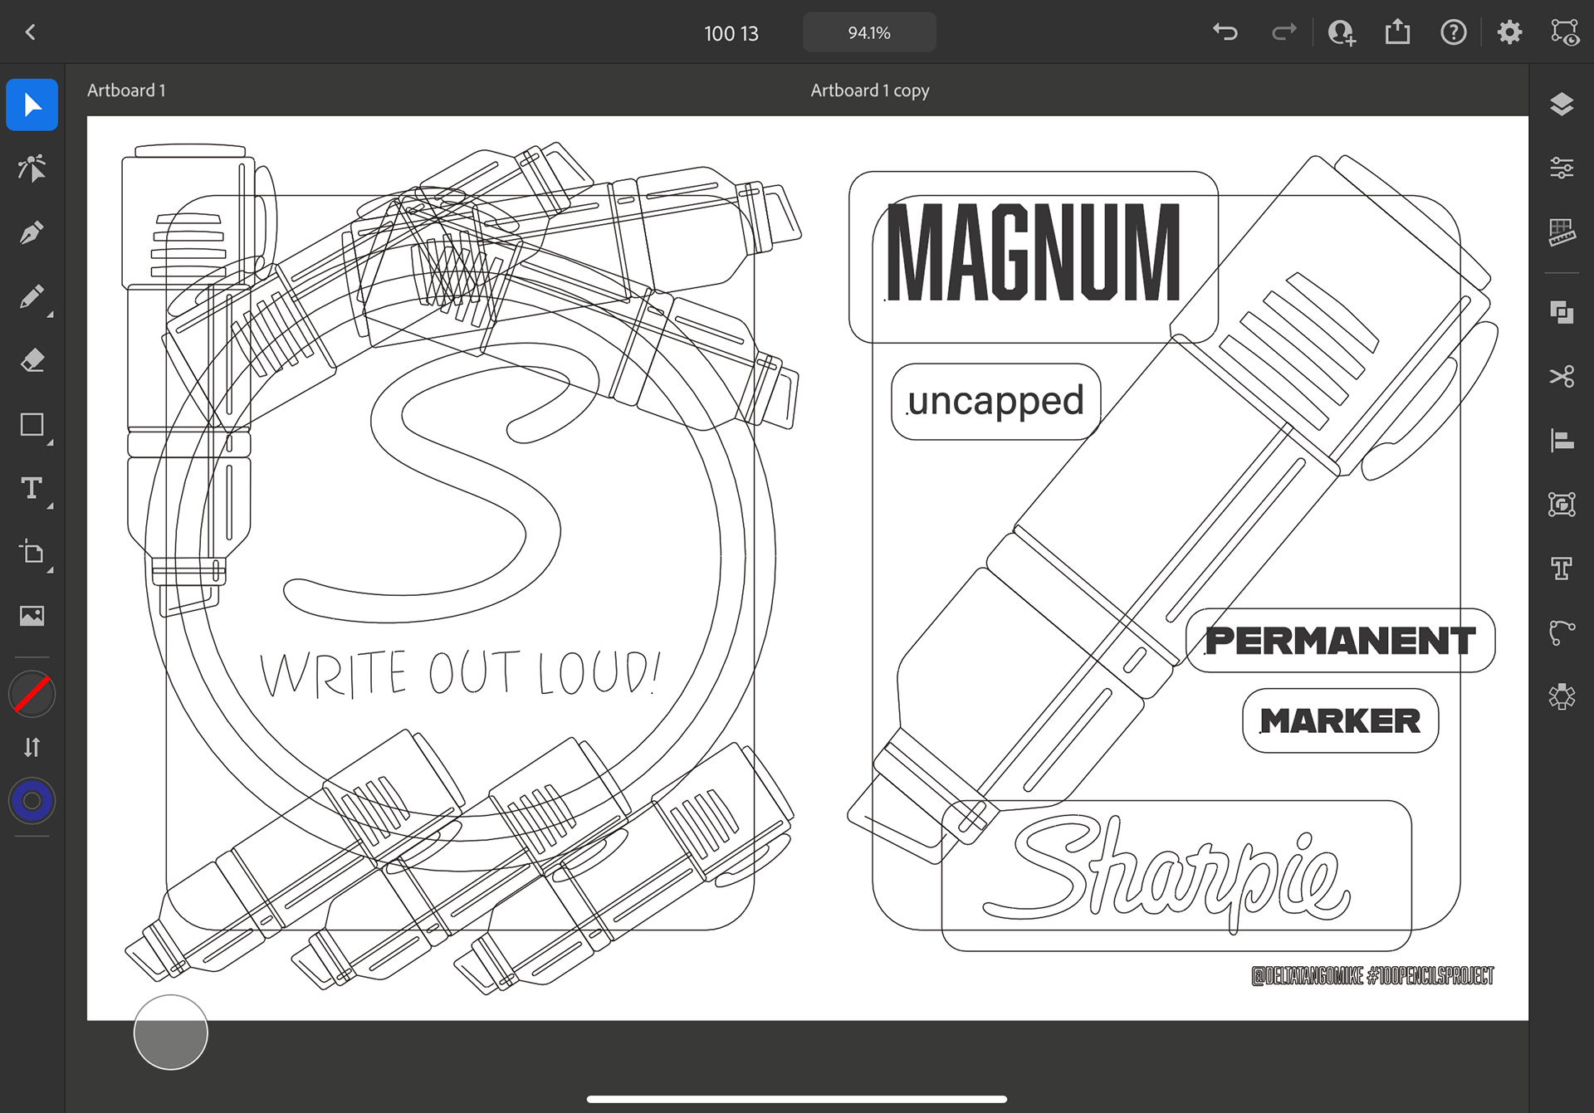Select the MAGNUM text on artboard
The width and height of the screenshot is (1594, 1113).
click(1034, 253)
